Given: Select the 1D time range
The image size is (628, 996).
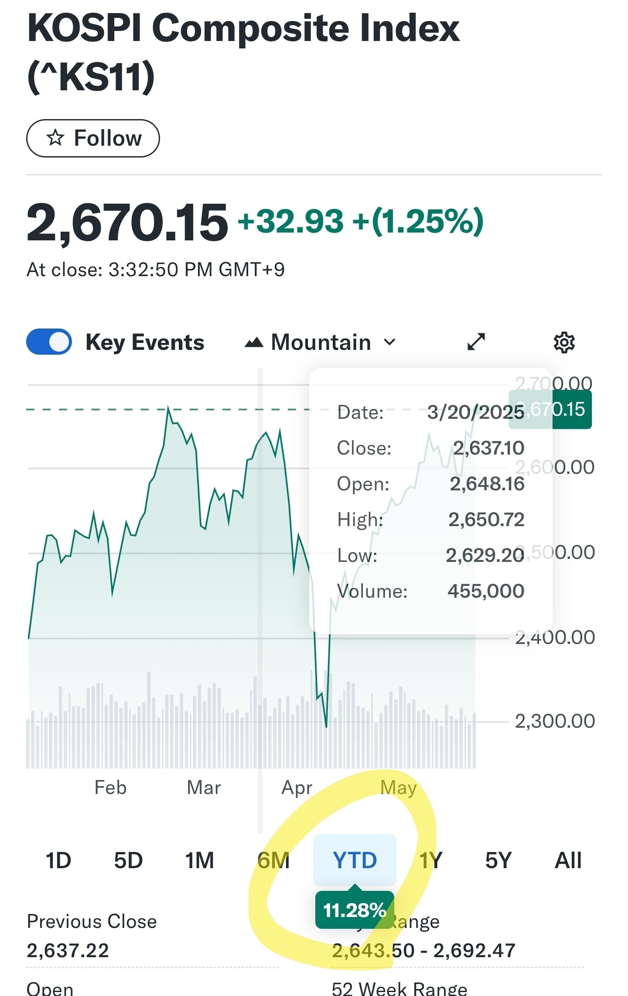Looking at the screenshot, I should 58,860.
